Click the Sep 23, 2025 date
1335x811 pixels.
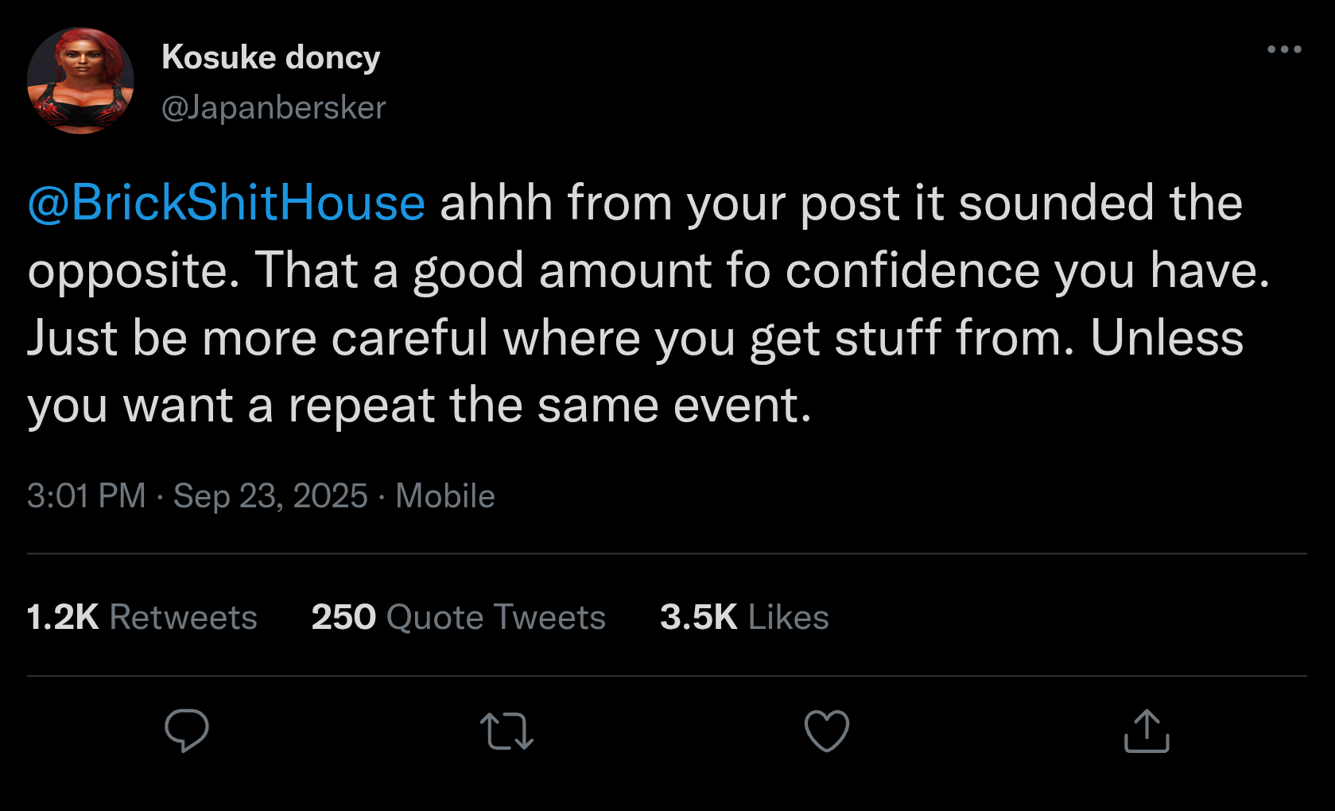click(270, 496)
